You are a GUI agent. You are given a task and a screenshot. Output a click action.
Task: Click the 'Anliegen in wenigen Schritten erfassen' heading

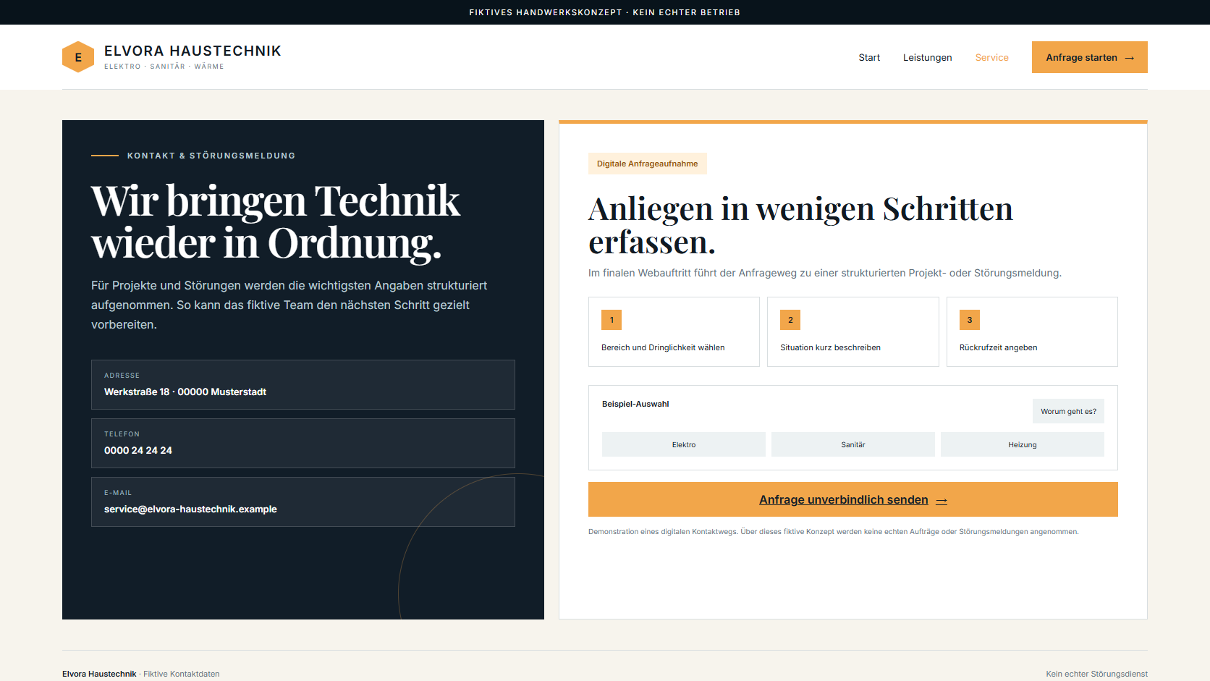tap(800, 225)
